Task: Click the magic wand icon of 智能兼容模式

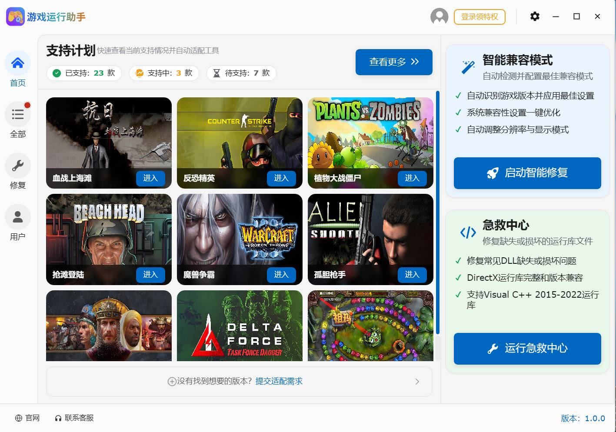Action: pos(468,67)
